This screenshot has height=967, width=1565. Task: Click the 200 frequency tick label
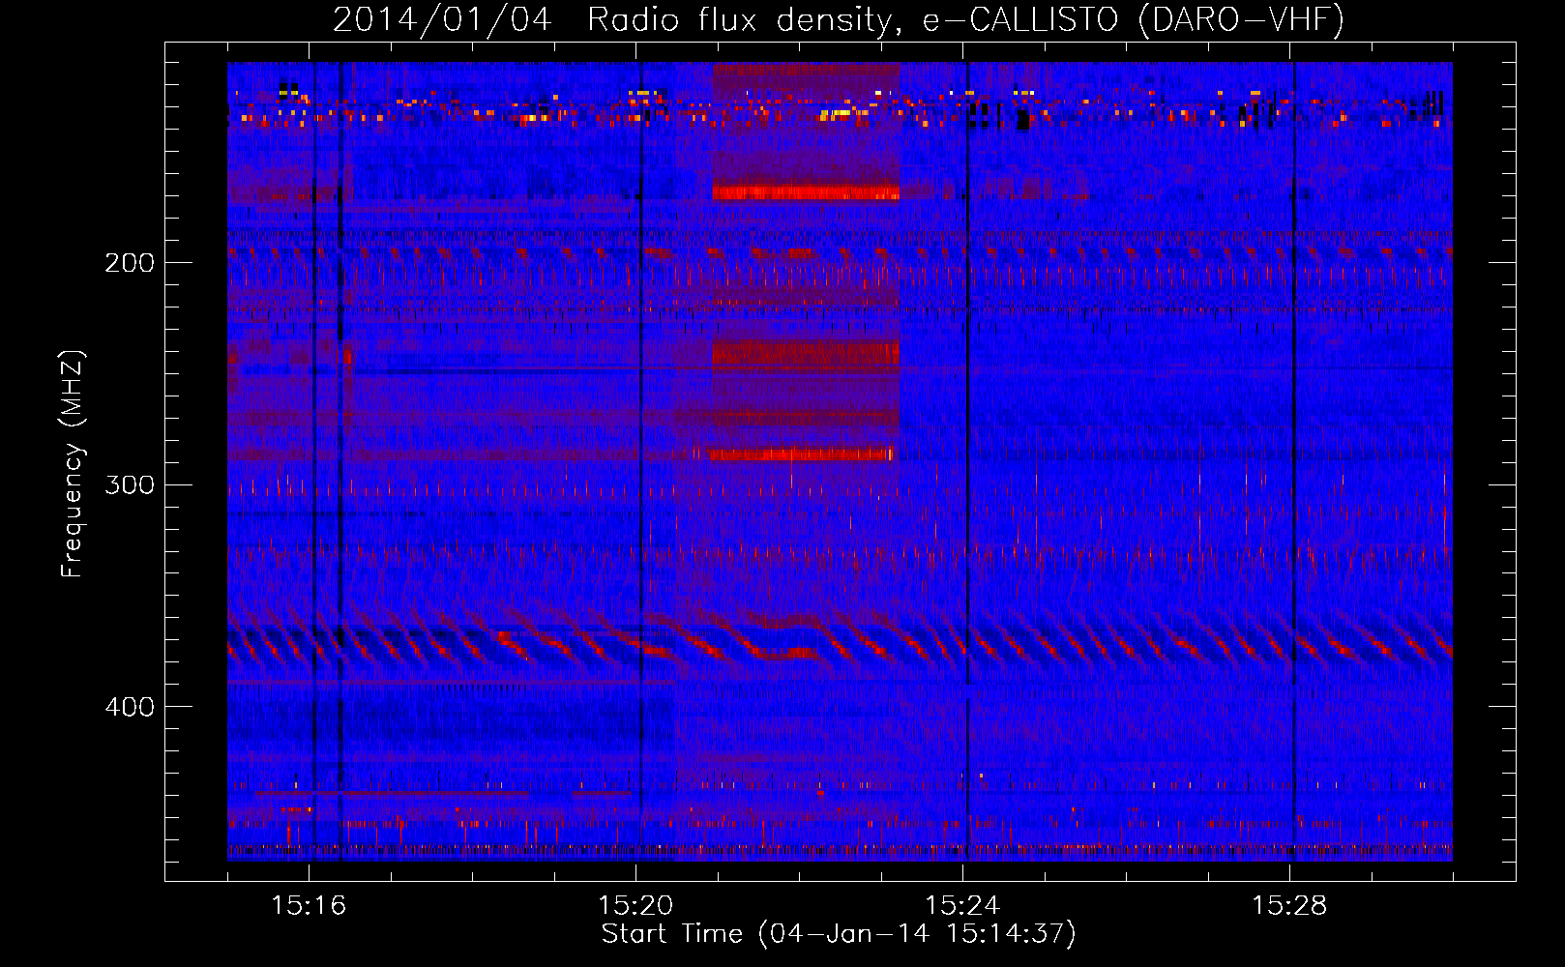[130, 263]
